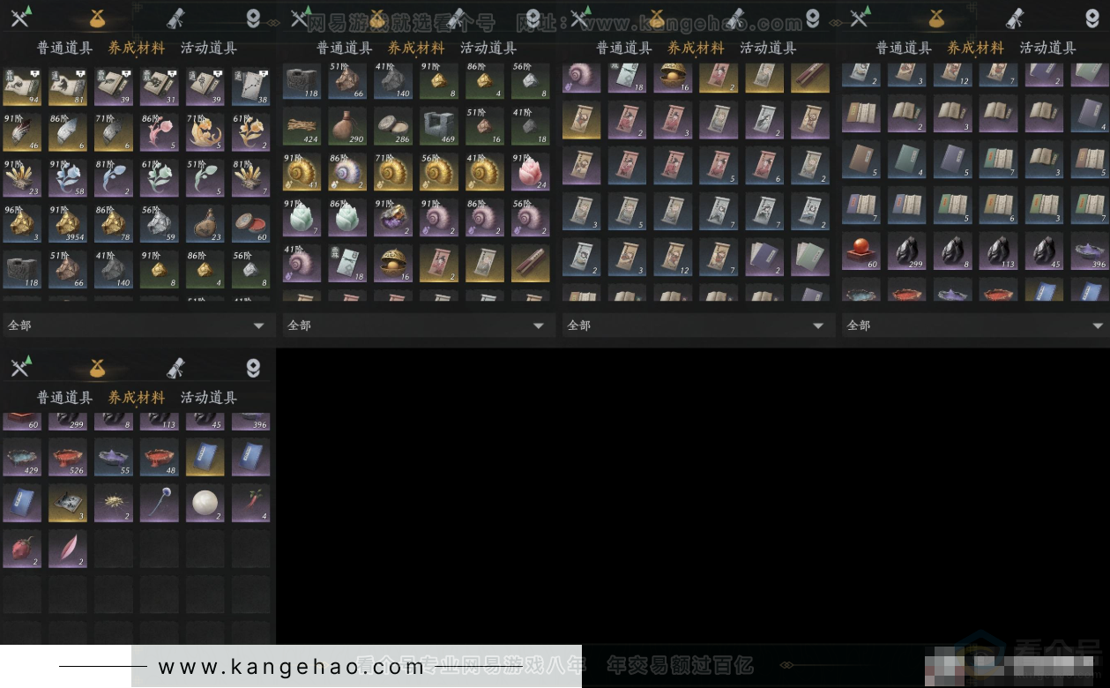1110x688 pixels.
Task: Open crossed-swords equipment icon in top-left panel
Action: [19, 17]
